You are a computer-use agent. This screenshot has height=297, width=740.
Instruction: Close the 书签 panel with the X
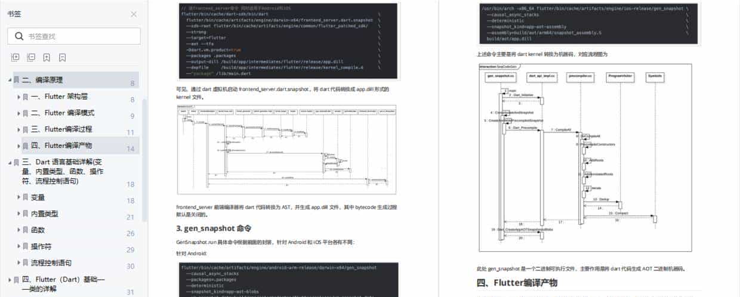133,14
